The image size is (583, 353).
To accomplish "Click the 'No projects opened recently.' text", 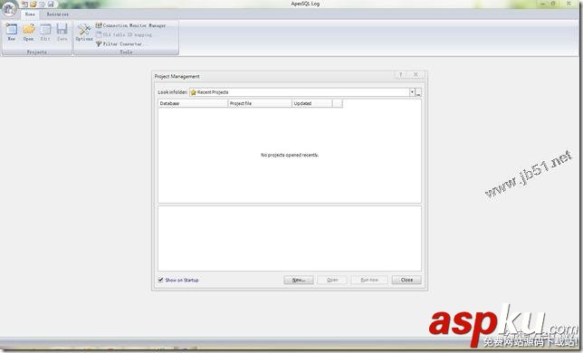I will 290,155.
